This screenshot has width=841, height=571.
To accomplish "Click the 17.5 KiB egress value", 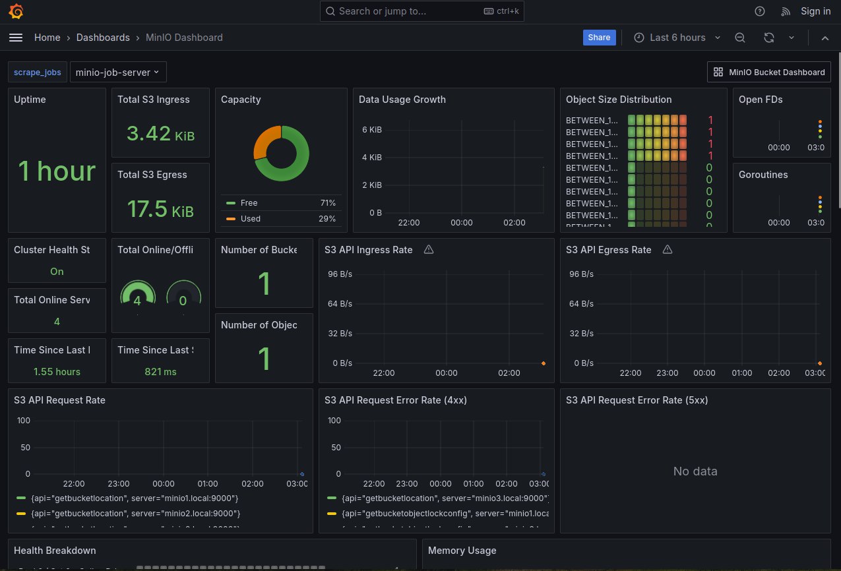I will [161, 209].
